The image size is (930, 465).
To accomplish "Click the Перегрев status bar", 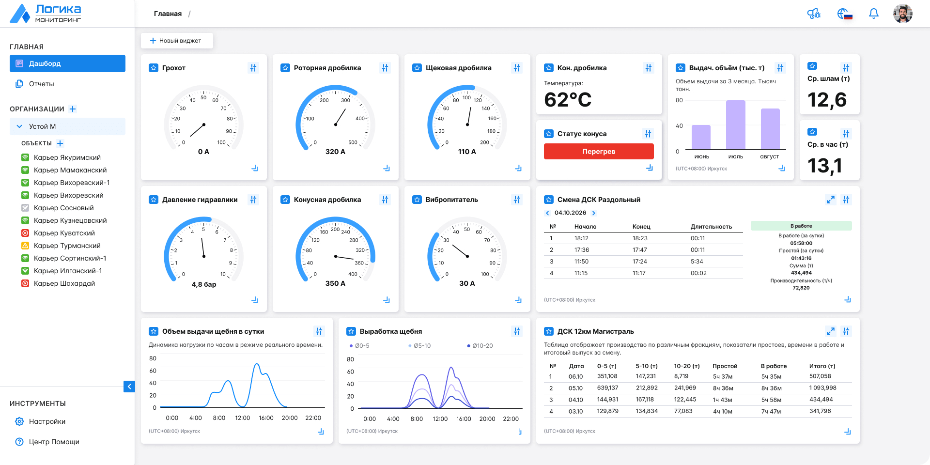I will [x=599, y=152].
